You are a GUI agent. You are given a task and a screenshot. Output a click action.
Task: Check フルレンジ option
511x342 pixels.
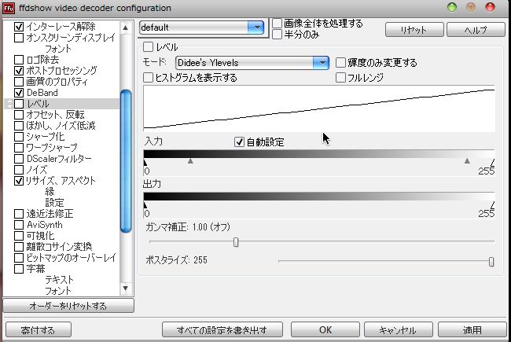[x=340, y=78]
